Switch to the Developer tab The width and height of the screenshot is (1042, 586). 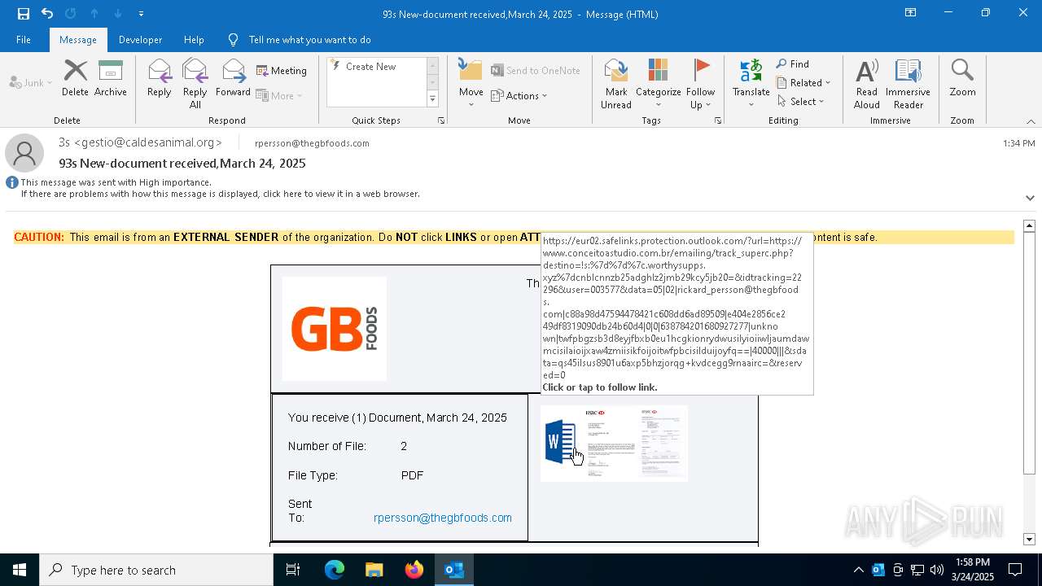tap(140, 40)
